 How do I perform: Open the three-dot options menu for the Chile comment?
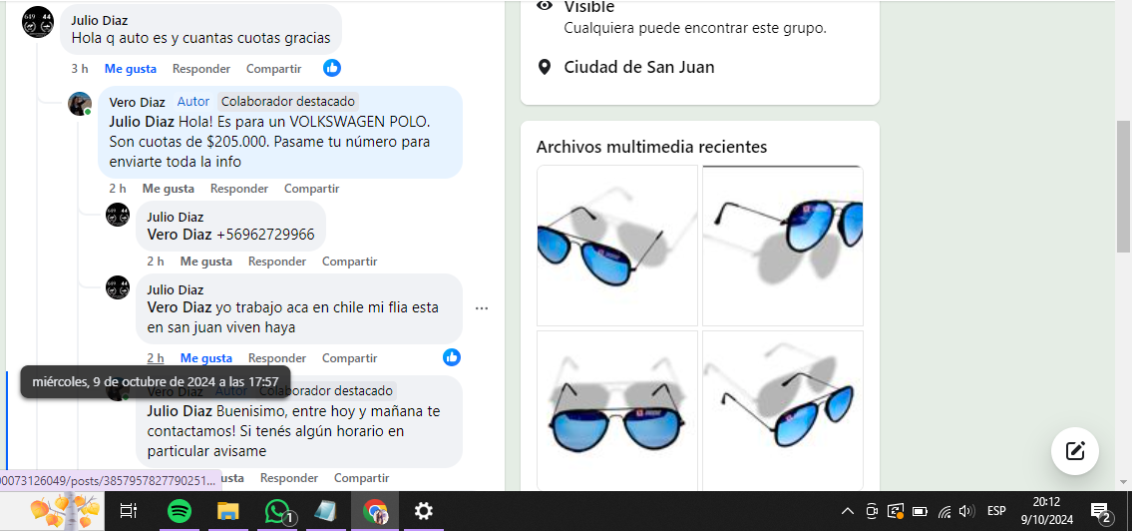[x=482, y=308]
